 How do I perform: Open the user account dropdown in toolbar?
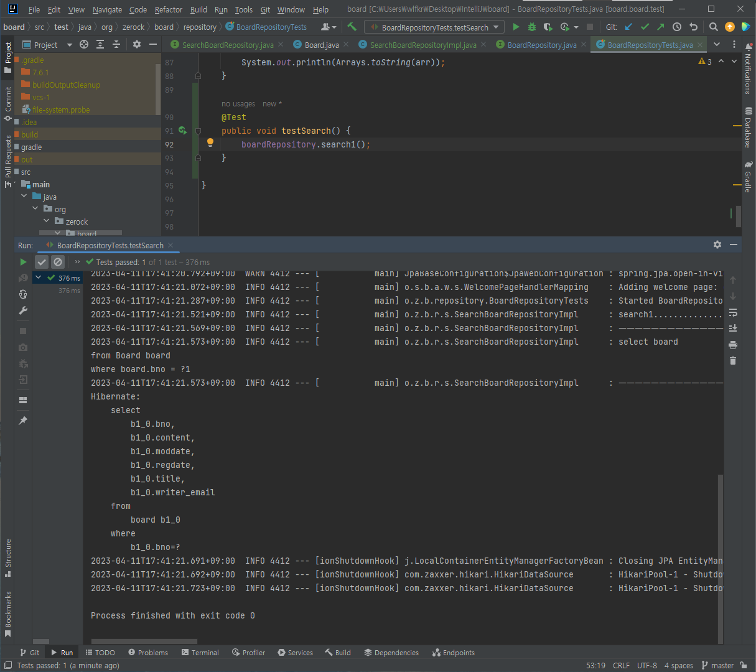[x=328, y=27]
